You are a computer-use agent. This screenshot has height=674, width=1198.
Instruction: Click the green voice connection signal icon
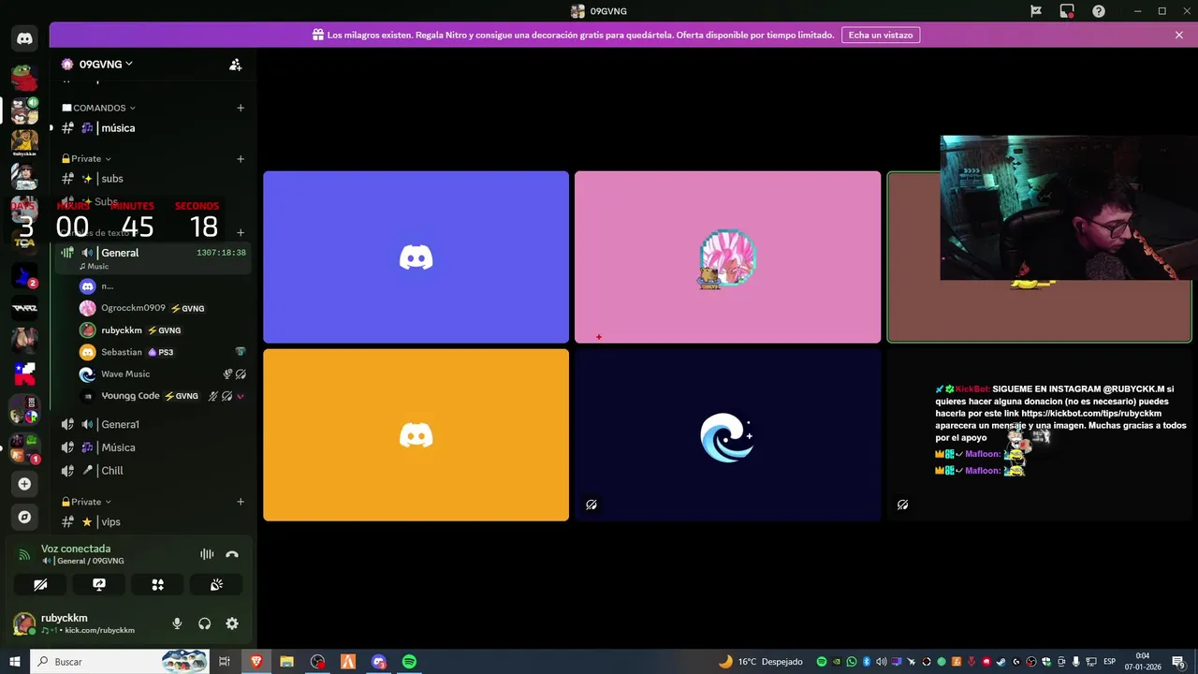(24, 554)
